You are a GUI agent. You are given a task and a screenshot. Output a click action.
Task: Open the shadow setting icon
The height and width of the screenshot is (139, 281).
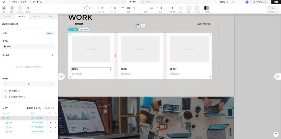pos(197,8)
